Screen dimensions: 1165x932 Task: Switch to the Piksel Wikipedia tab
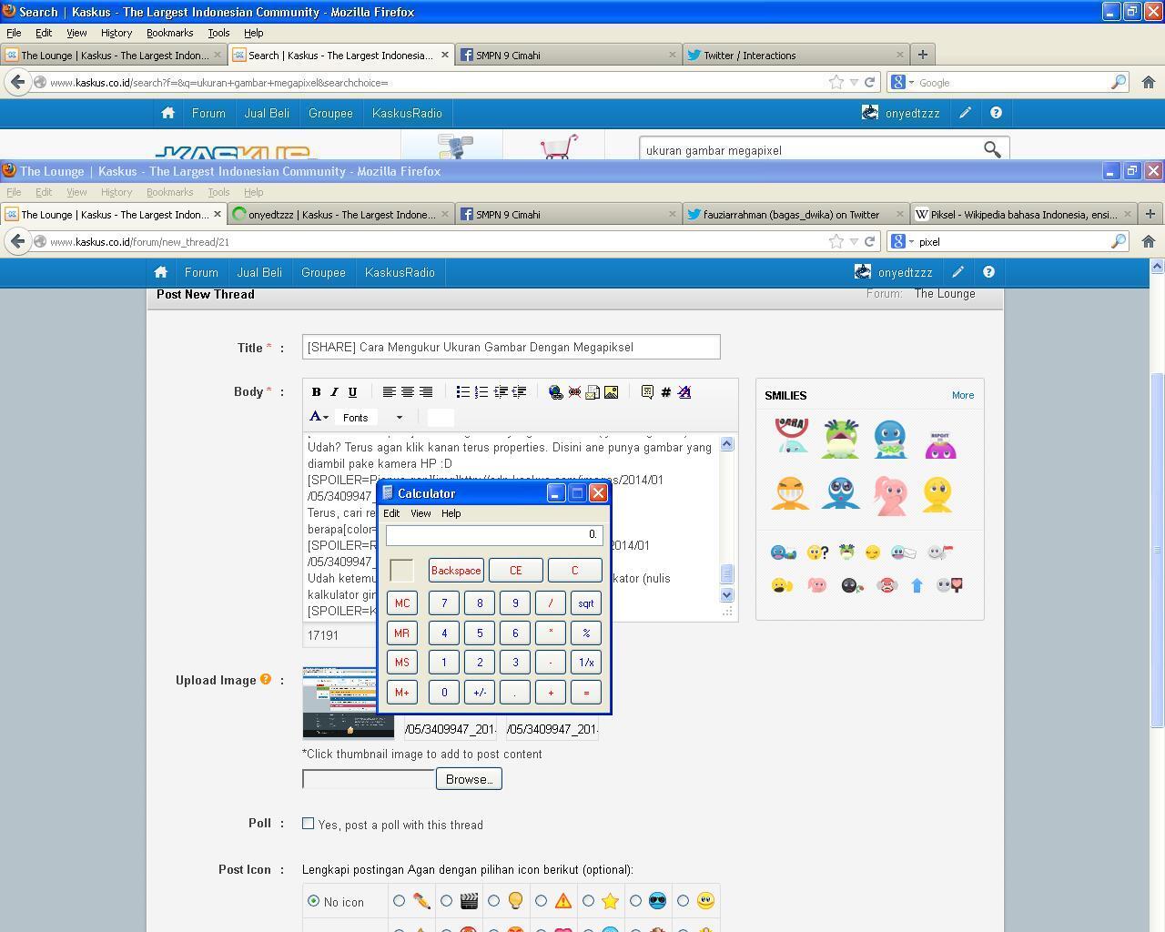click(x=1023, y=215)
